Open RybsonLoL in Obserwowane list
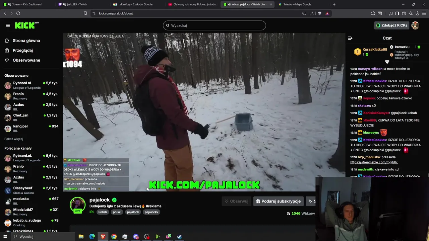The image size is (429, 241). click(32, 85)
